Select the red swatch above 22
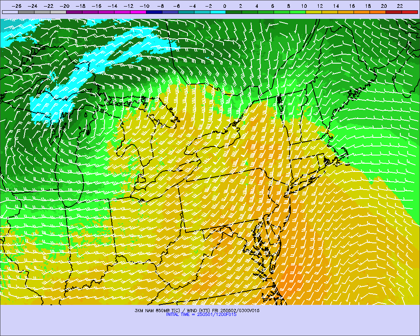The image size is (420, 336). [410, 12]
